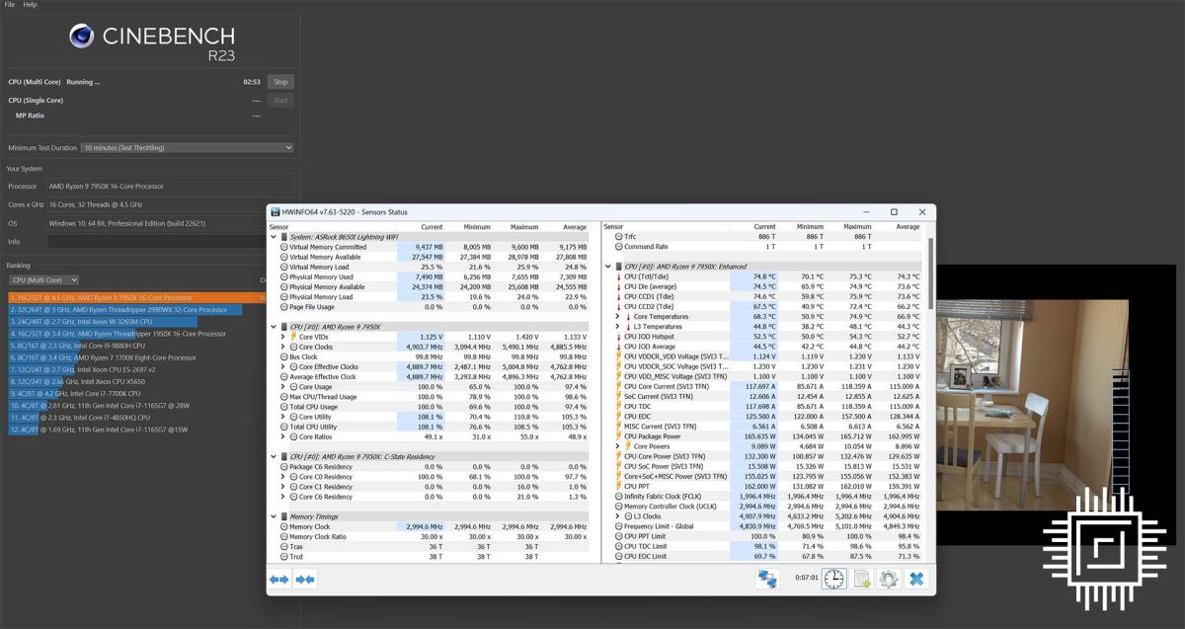Open HWiNFO sensor settings gear
Image resolution: width=1185 pixels, height=629 pixels.
(888, 579)
